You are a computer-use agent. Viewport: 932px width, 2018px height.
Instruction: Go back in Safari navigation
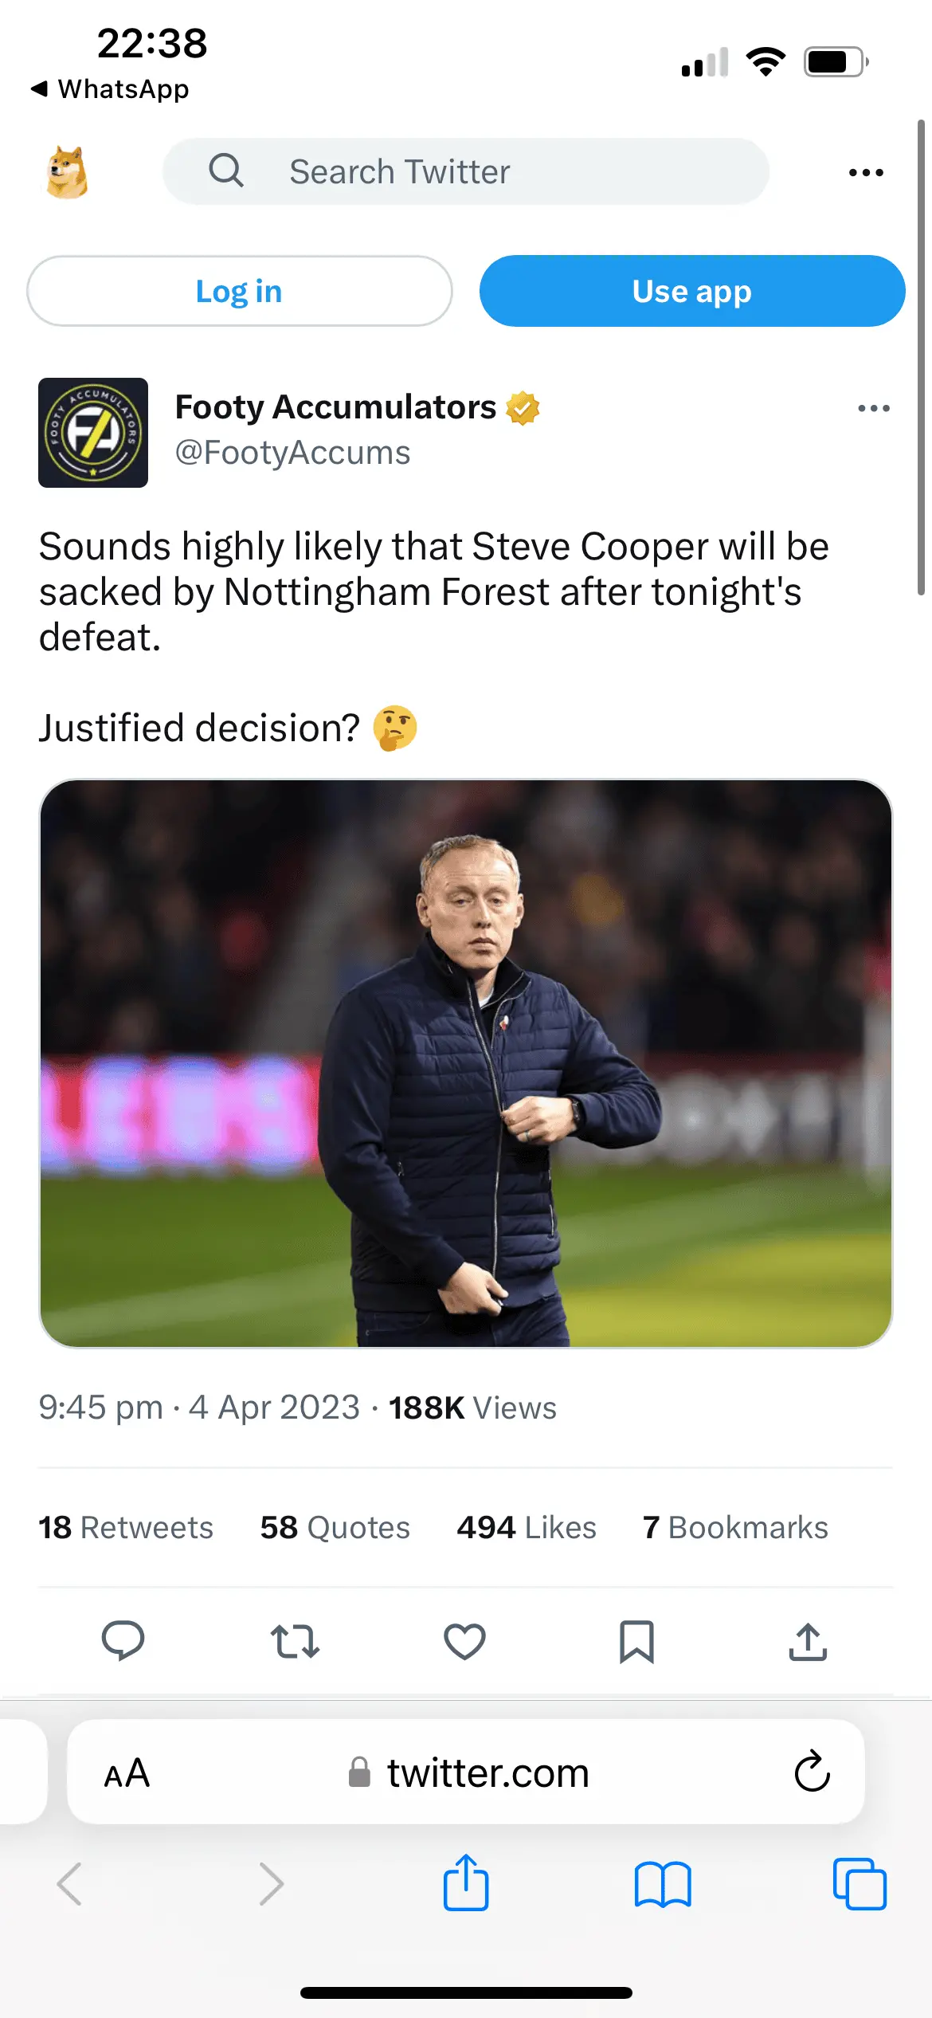click(x=70, y=1884)
